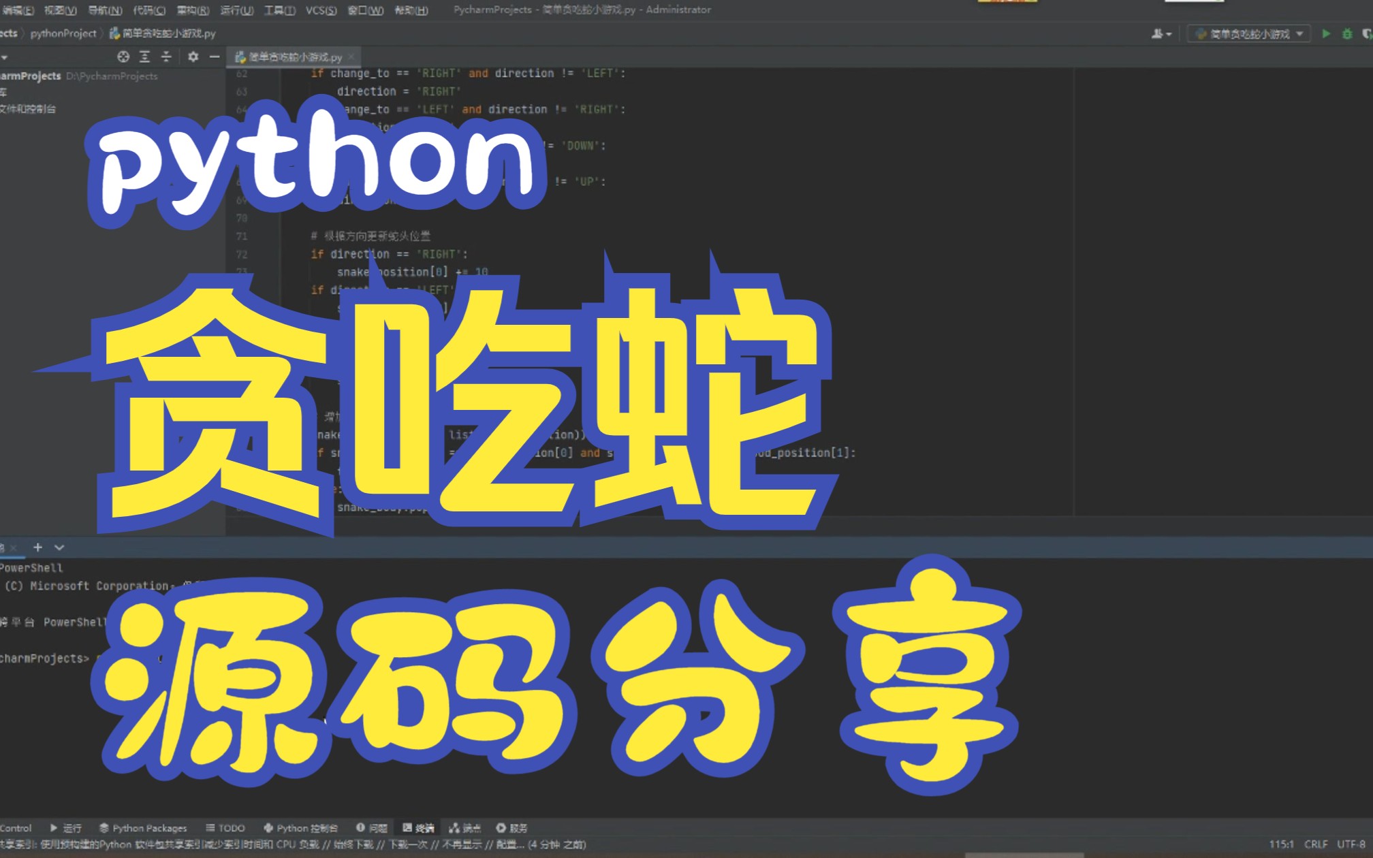
Task: Click code line 62 with change_to == 'RIGHT'
Action: coord(468,73)
